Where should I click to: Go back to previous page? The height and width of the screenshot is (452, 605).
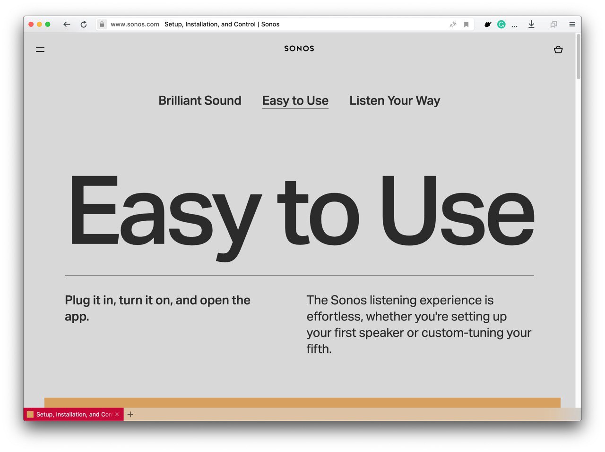[67, 24]
